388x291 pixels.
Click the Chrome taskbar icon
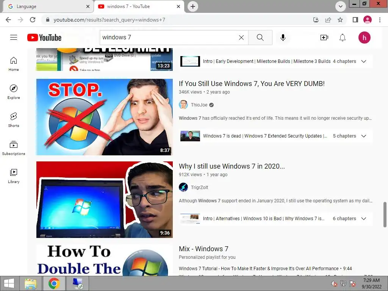point(54,283)
